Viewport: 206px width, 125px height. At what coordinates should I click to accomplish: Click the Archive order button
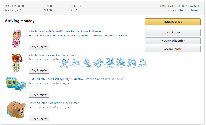click(173, 49)
